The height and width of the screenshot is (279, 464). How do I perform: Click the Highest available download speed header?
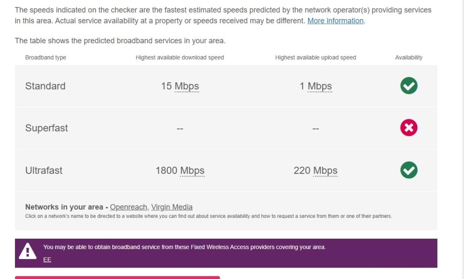[179, 58]
